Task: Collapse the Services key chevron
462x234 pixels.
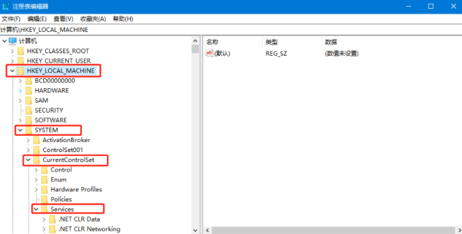Action: click(x=36, y=209)
